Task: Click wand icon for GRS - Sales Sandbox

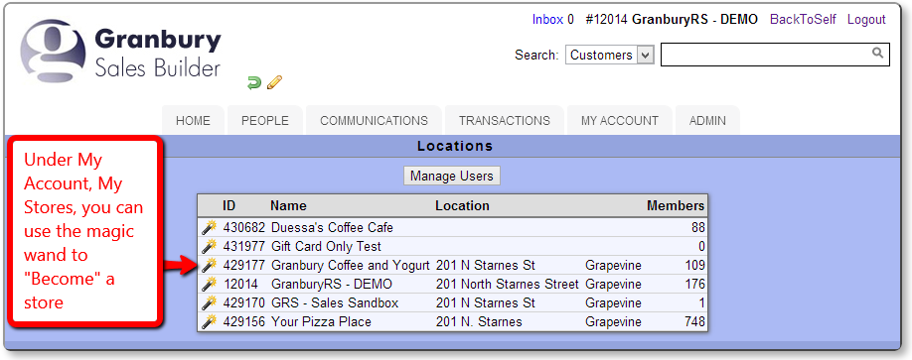Action: pyautogui.click(x=209, y=303)
